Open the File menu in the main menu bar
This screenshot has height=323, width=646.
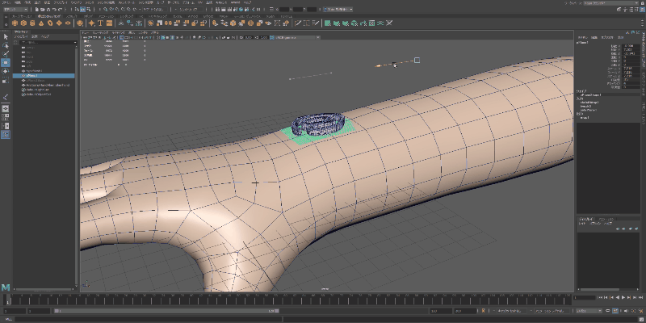click(6, 4)
